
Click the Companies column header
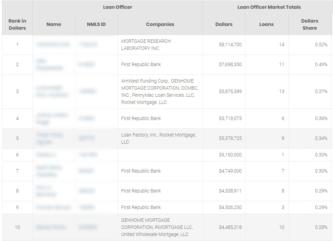click(160, 24)
